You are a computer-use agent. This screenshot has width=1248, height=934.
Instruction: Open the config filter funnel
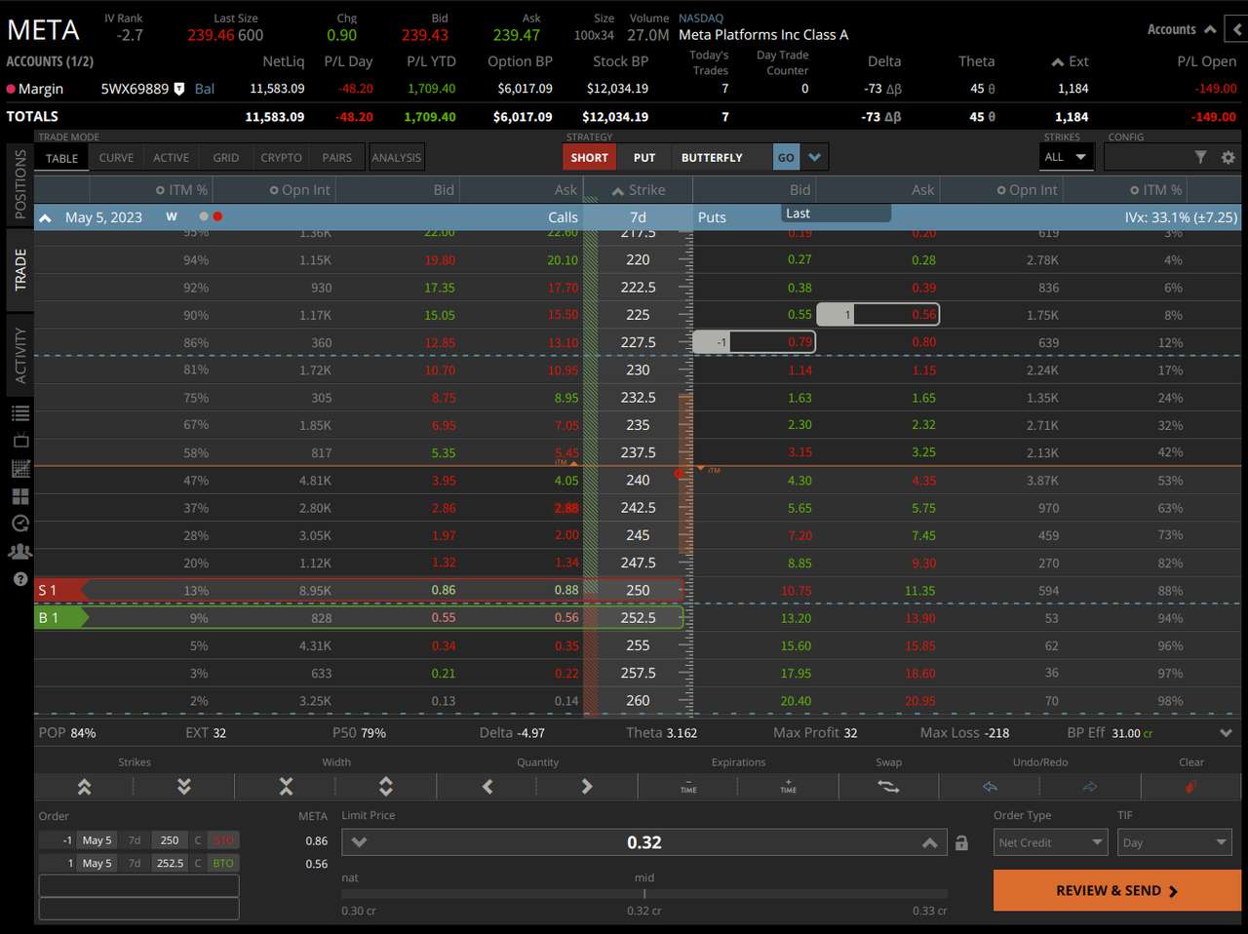pyautogui.click(x=1200, y=157)
